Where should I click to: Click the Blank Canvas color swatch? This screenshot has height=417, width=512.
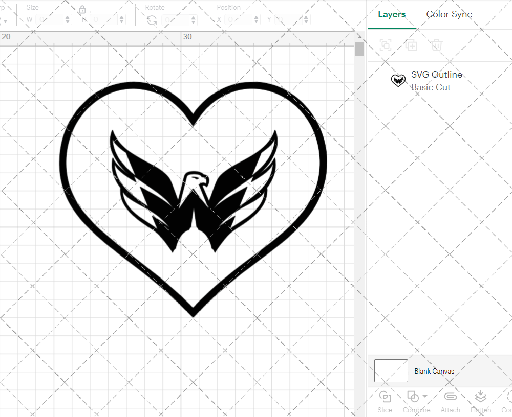[391, 371]
